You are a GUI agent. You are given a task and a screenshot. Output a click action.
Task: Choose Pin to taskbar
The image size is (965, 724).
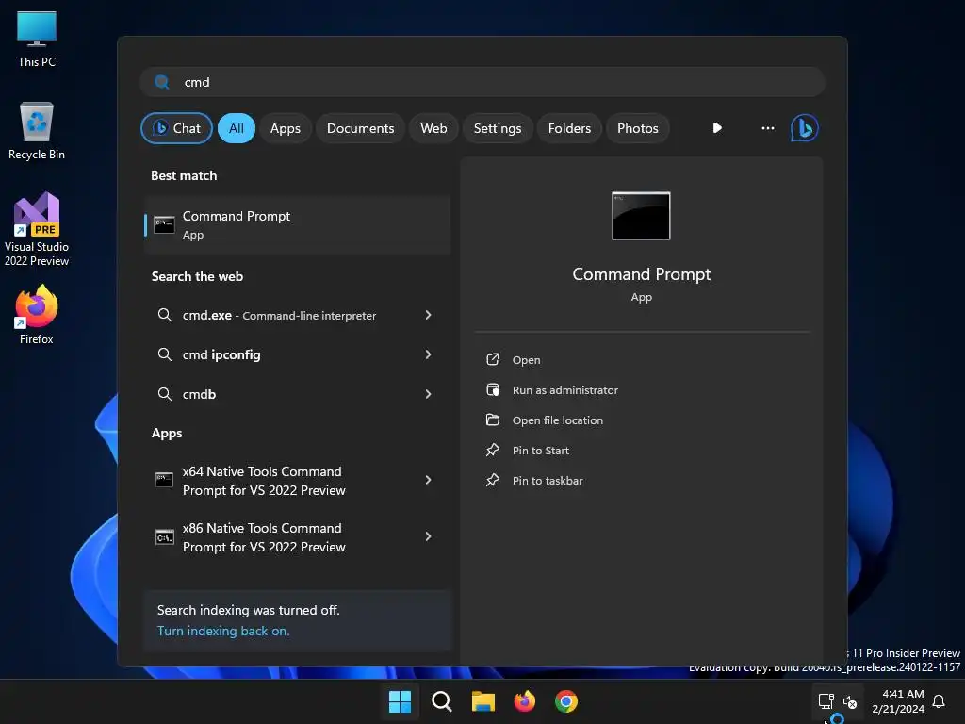pyautogui.click(x=548, y=480)
